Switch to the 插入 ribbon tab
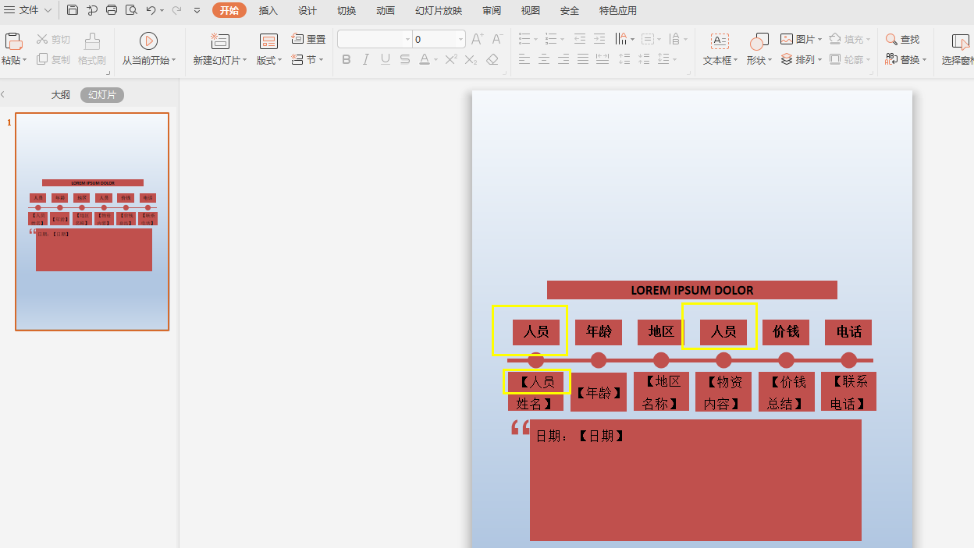 pyautogui.click(x=268, y=10)
